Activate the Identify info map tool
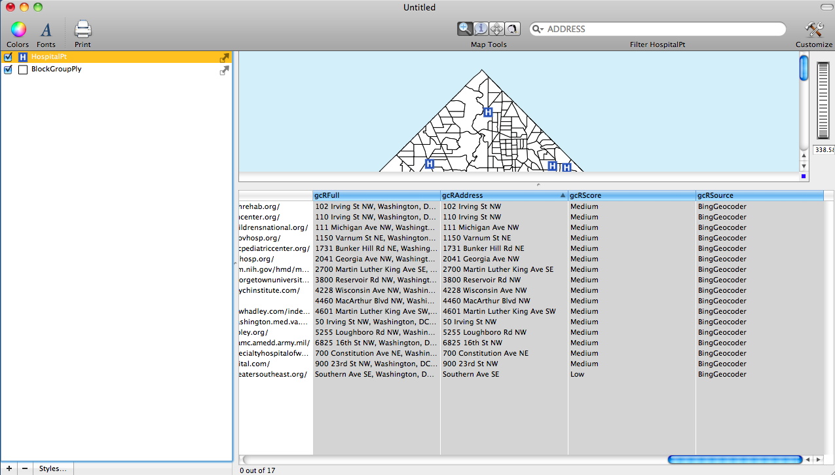The image size is (835, 475). (x=481, y=29)
